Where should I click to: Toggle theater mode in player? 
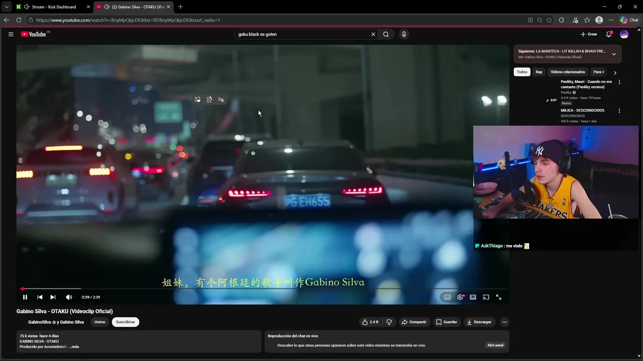coord(473,297)
